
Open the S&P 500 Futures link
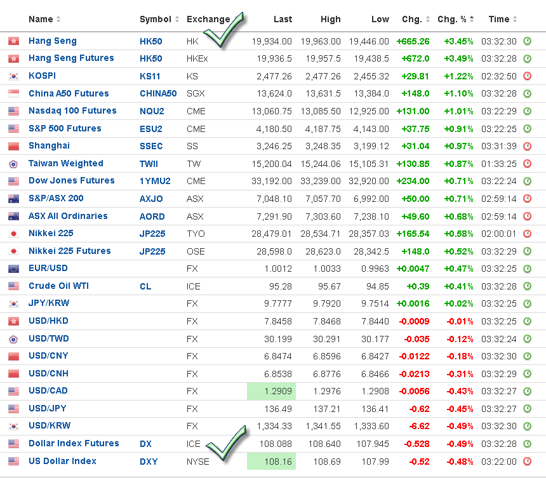pyautogui.click(x=65, y=128)
